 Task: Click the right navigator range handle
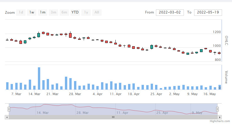pos(217,109)
